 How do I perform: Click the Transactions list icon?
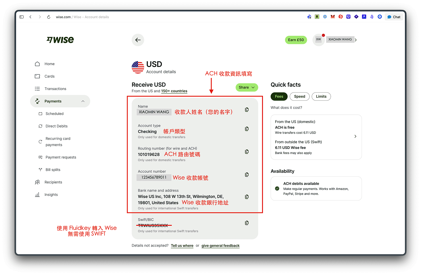[37, 89]
